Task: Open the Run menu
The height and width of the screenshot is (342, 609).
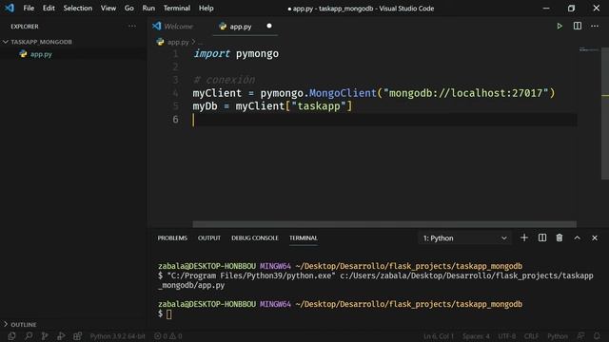Action: [x=148, y=8]
